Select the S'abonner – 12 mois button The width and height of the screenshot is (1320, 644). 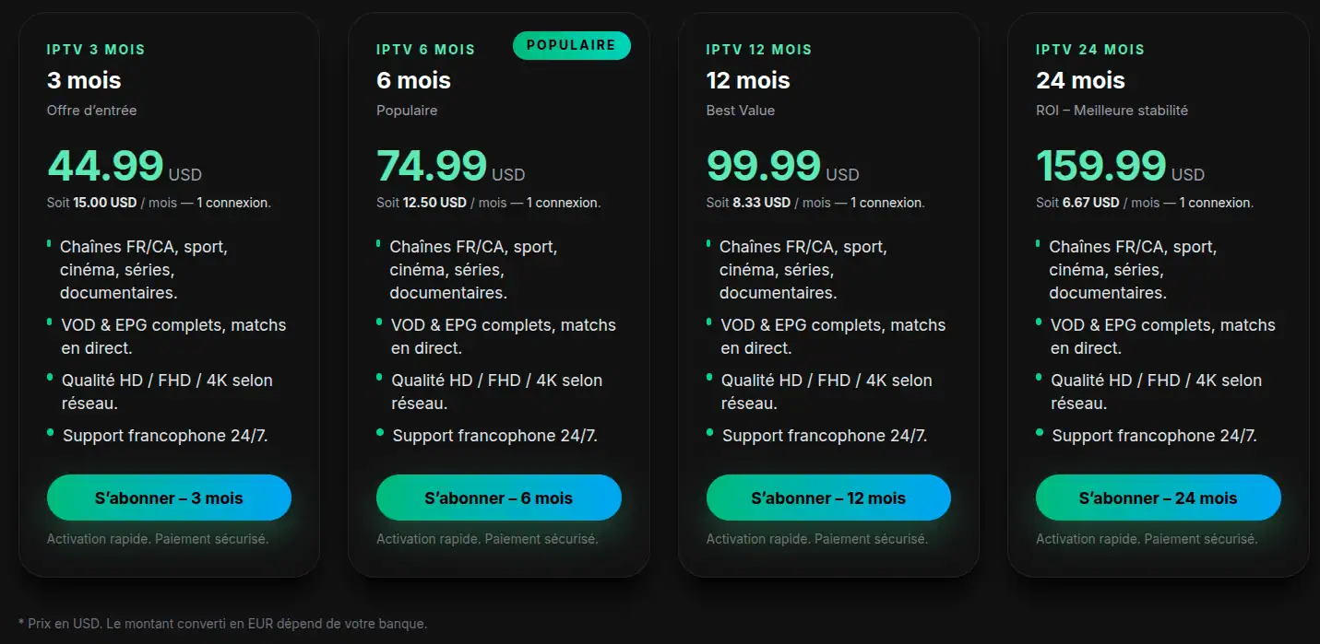pyautogui.click(x=827, y=498)
